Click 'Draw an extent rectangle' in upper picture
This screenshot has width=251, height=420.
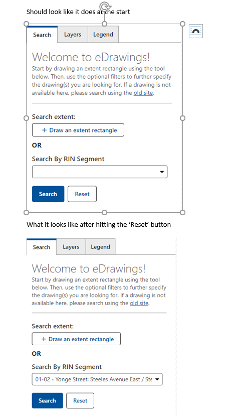pyautogui.click(x=78, y=130)
